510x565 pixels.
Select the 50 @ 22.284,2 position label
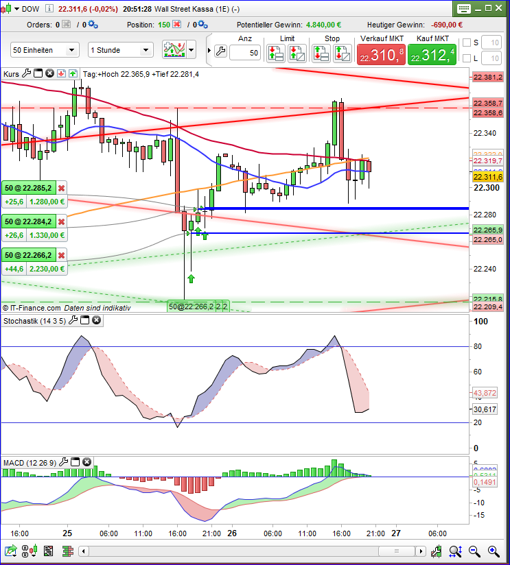29,221
